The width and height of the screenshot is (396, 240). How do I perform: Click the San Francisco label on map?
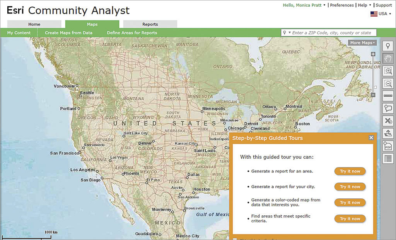(x=65, y=153)
